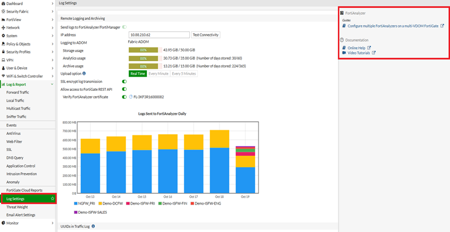Click the book icon beside Configure multiple FortiAnalyzers

[344, 26]
